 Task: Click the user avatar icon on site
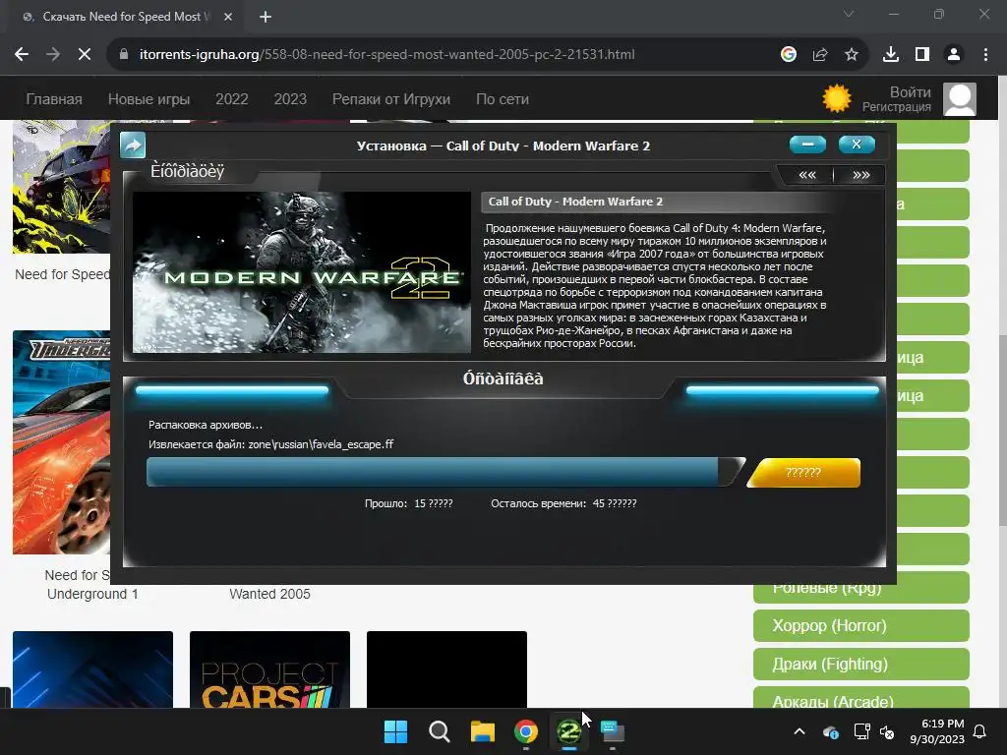coord(960,99)
